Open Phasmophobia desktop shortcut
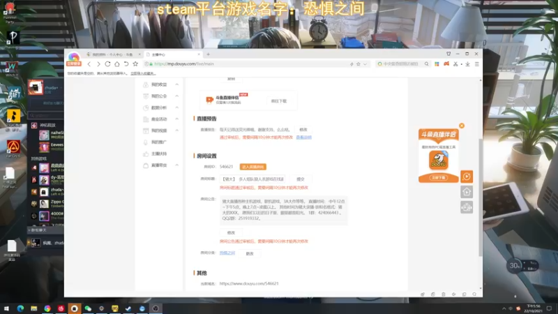This screenshot has height=314, width=558. pos(13,40)
